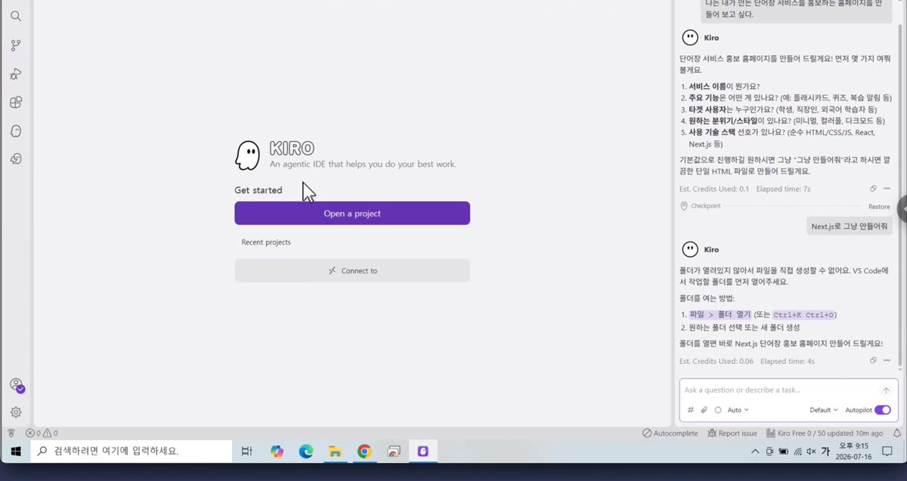Toggle the Autopilot switch
The image size is (907, 481).
click(883, 410)
